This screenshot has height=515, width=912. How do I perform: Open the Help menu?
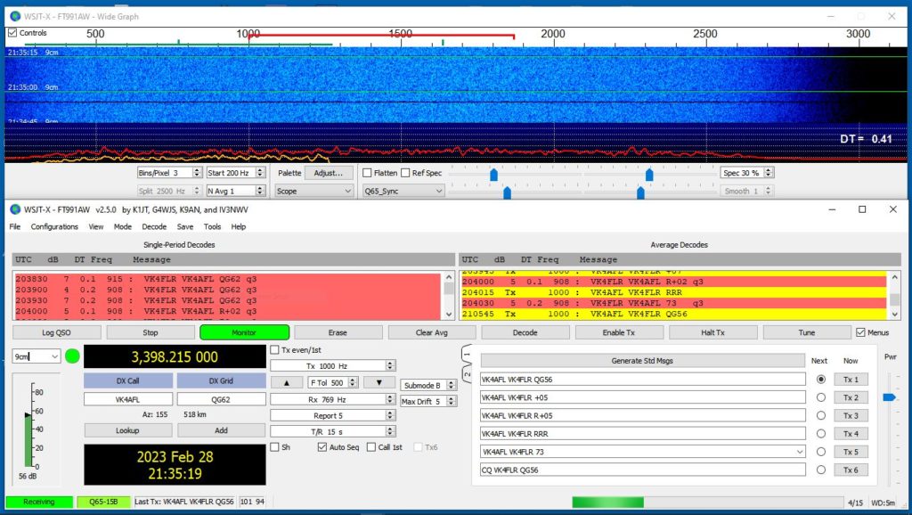[x=239, y=226]
